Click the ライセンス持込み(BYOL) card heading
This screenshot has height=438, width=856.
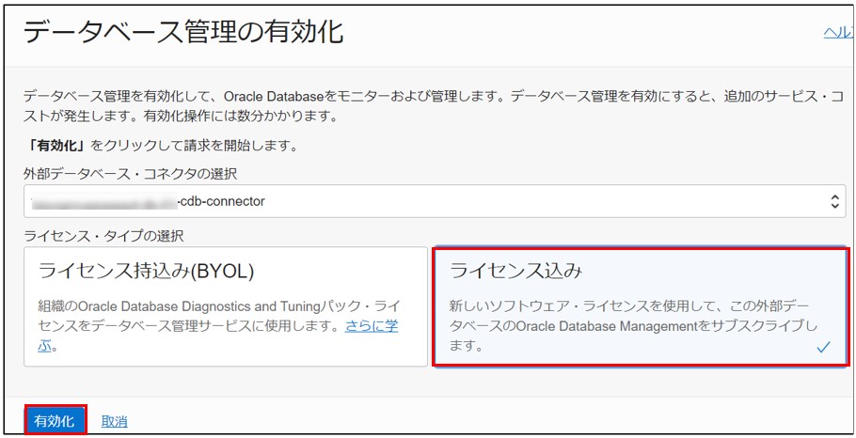coord(147,272)
